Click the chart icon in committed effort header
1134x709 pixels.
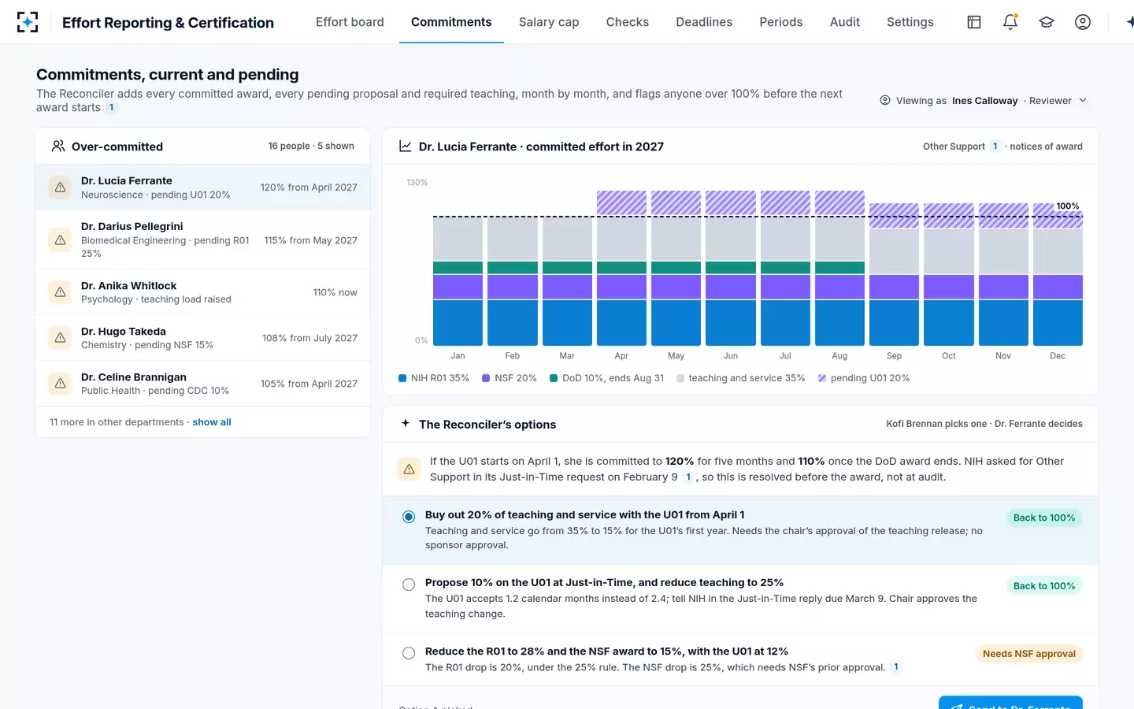(406, 146)
